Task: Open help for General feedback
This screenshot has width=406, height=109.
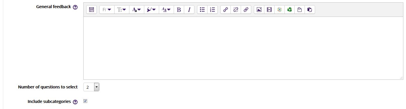Action: (75, 7)
